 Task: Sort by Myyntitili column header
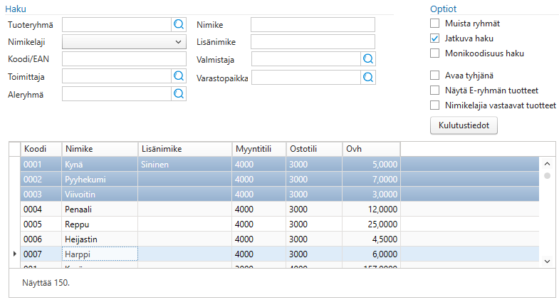[x=258, y=149]
